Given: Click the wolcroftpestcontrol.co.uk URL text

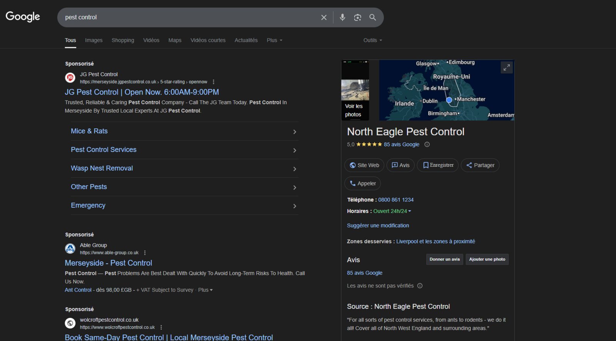Looking at the screenshot, I should click(x=117, y=327).
